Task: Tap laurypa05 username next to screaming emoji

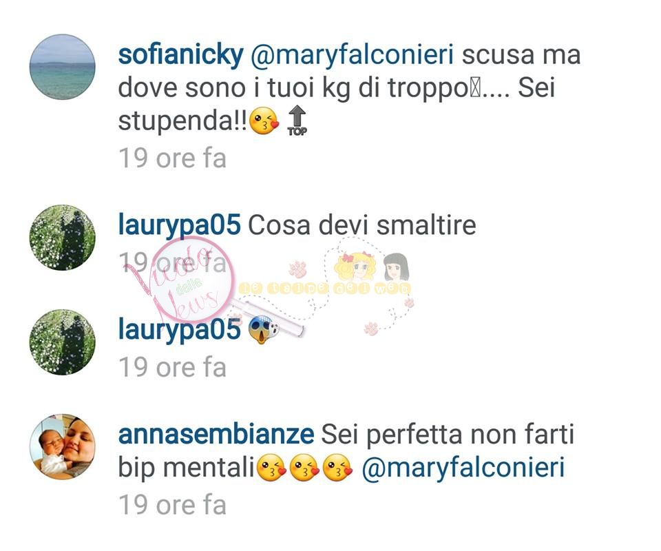Action: 179,330
